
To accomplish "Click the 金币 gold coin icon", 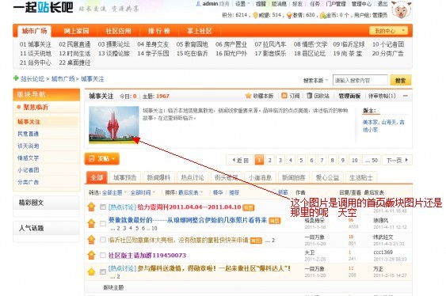I will 323,15.
